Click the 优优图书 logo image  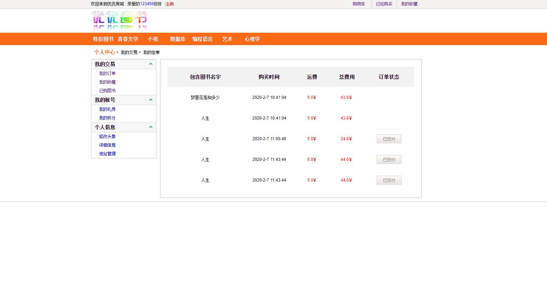click(x=119, y=20)
